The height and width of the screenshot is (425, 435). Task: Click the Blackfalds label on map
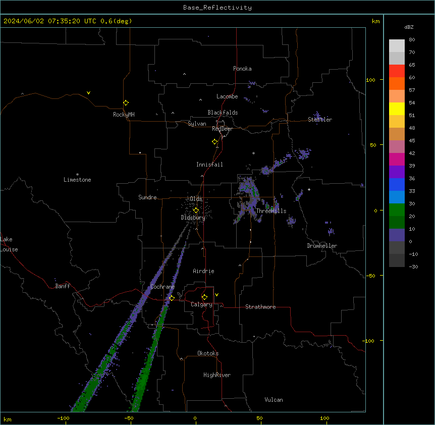point(223,113)
